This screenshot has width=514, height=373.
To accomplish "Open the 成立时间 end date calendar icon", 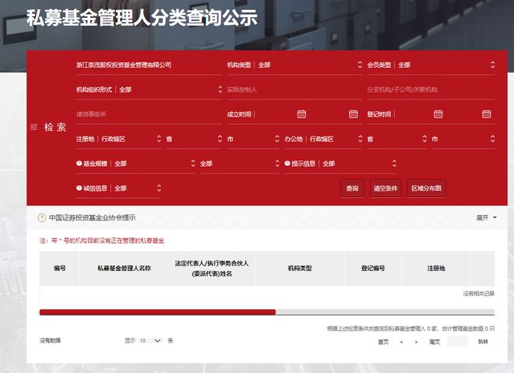I will pos(353,114).
